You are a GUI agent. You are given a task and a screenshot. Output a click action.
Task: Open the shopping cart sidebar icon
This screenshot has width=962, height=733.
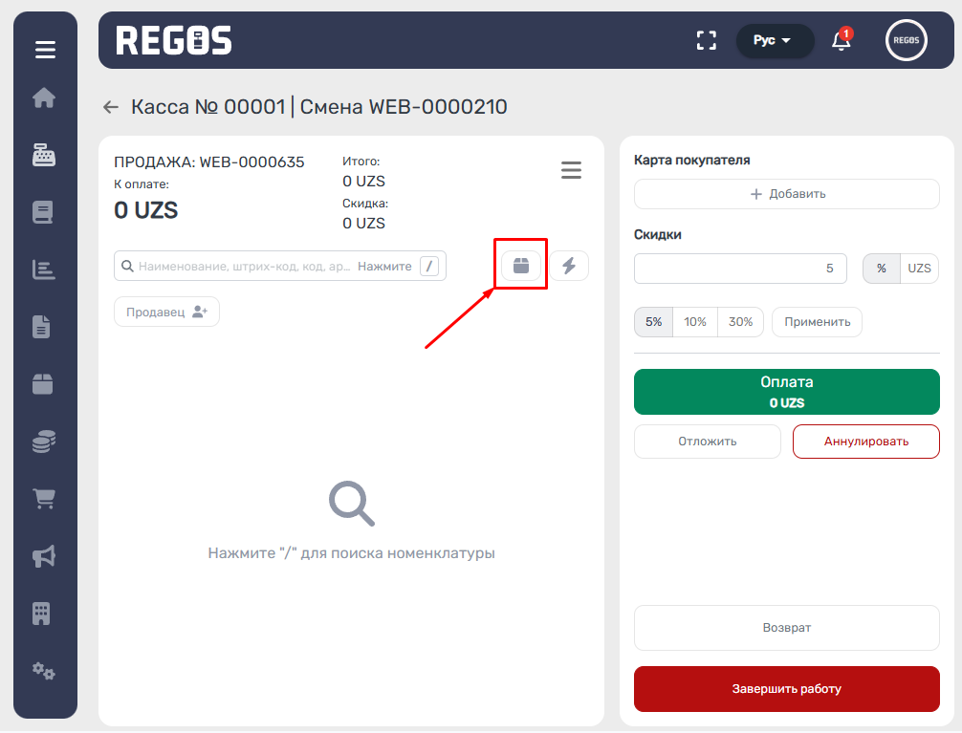[x=44, y=498]
